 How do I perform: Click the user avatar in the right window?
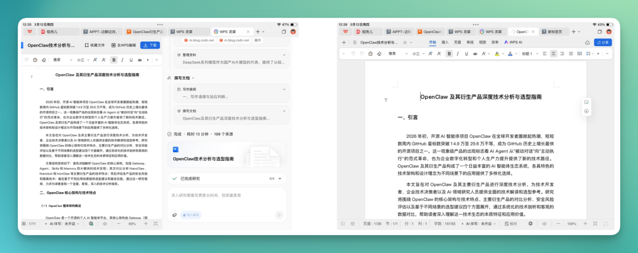[608, 31]
